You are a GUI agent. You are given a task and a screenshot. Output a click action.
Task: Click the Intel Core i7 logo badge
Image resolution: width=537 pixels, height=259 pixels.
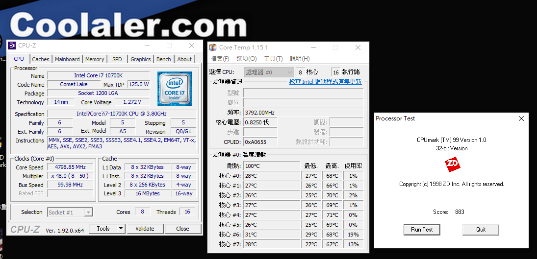pos(175,89)
